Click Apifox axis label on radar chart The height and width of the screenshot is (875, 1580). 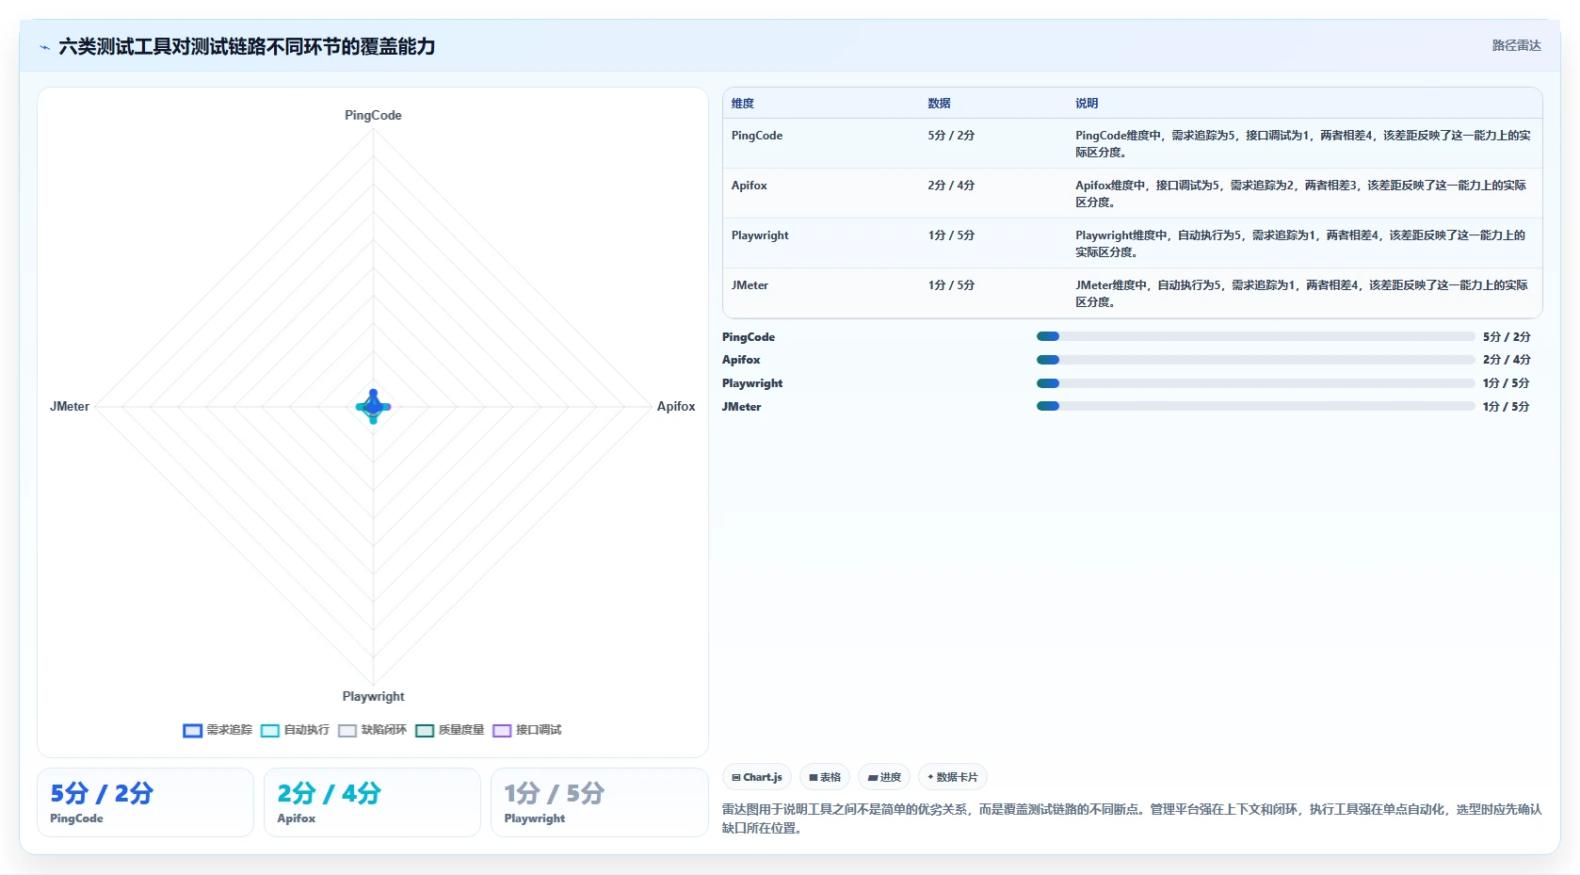point(676,406)
